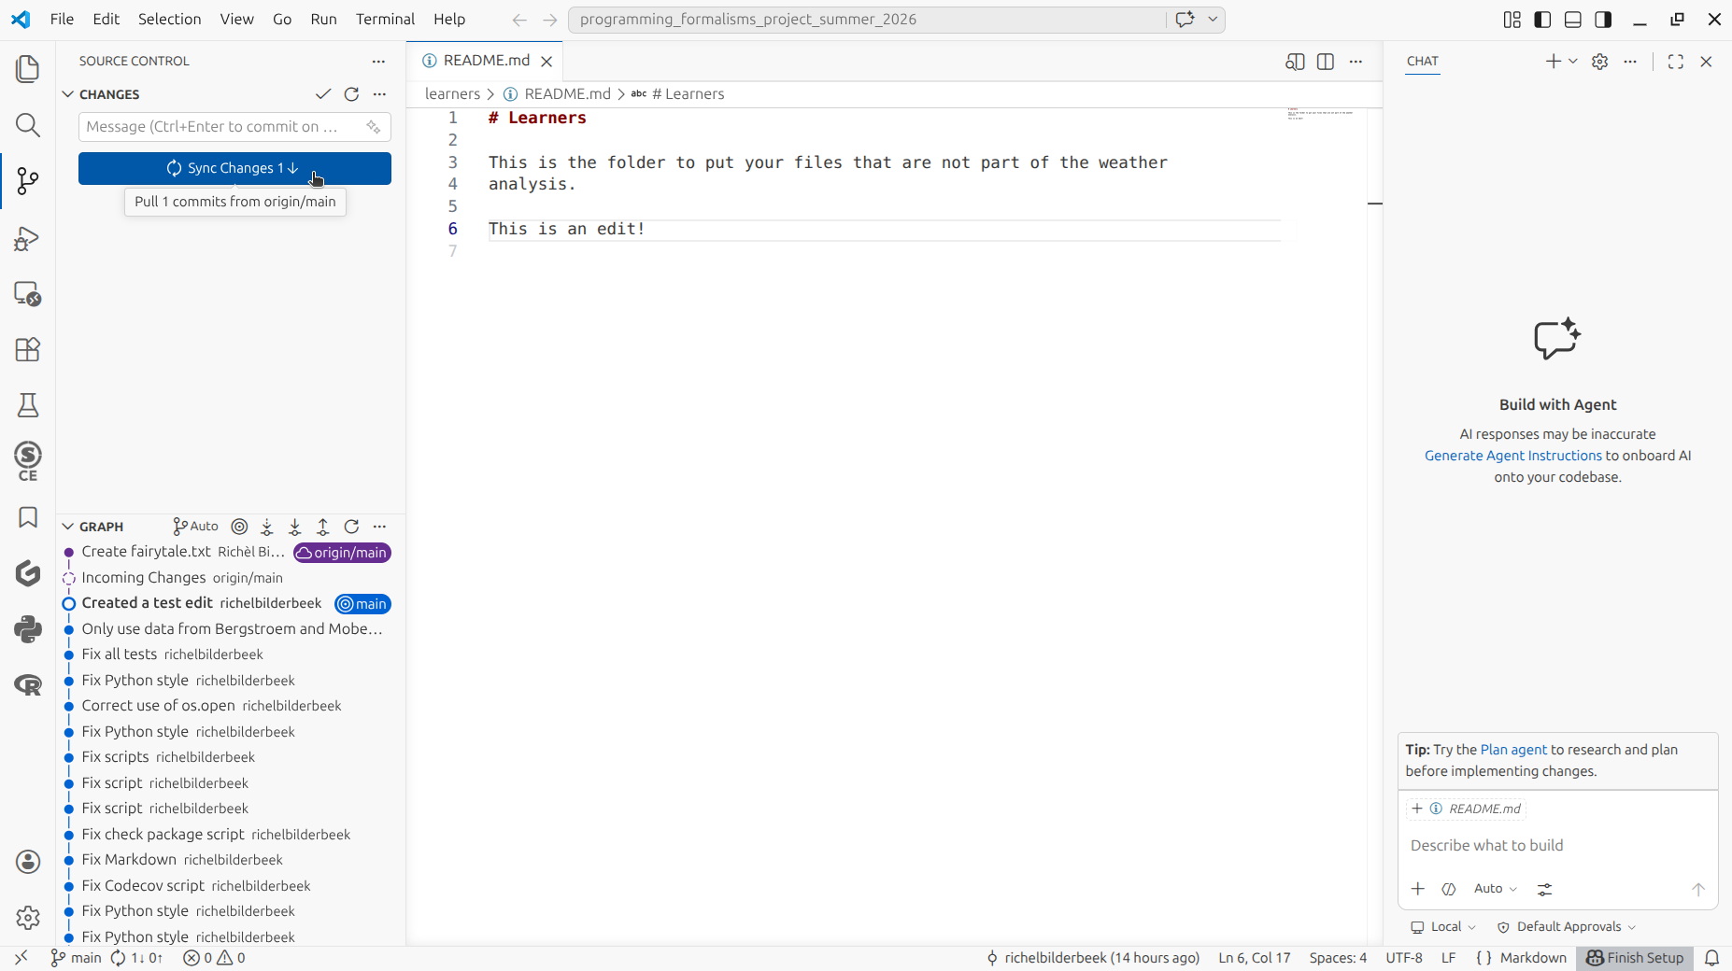Image resolution: width=1732 pixels, height=971 pixels.
Task: Click the project search command center
Action: coord(867,20)
